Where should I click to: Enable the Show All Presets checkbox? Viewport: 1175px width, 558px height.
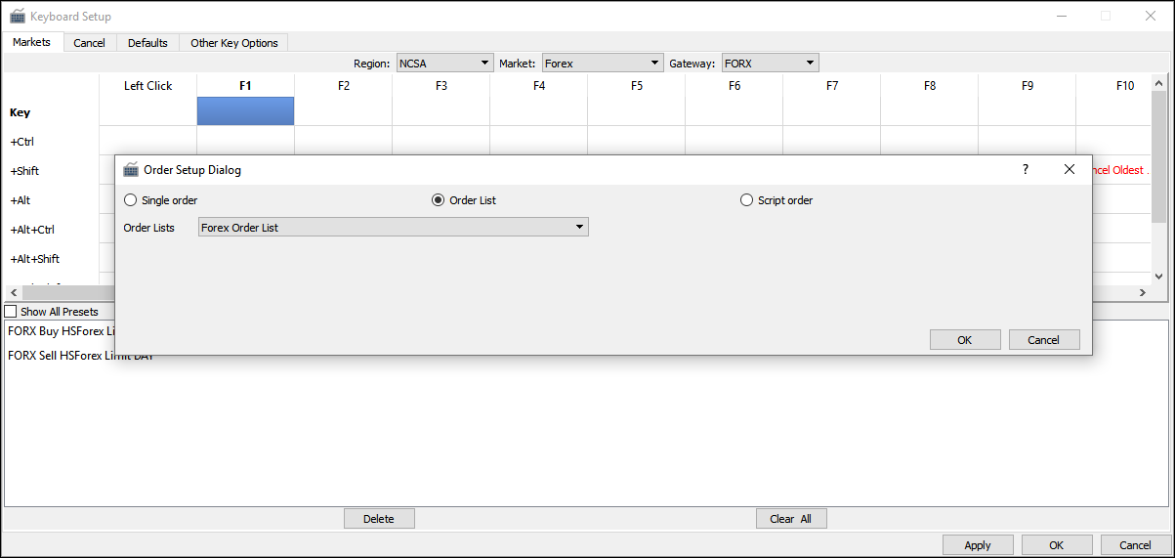click(11, 312)
